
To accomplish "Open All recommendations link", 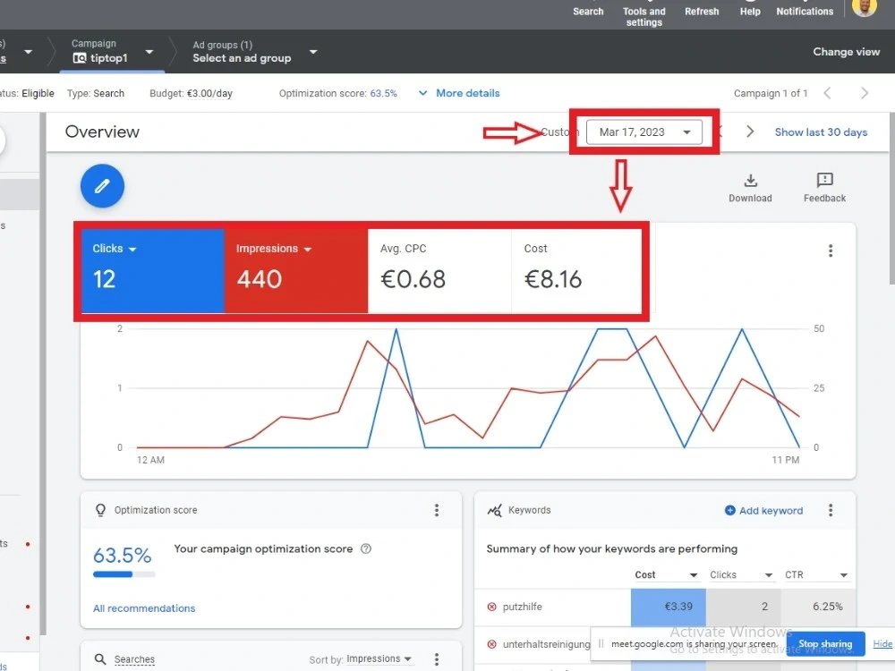I will [x=144, y=608].
